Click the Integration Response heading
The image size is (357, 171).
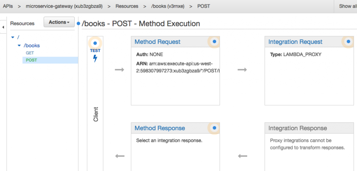(x=298, y=128)
